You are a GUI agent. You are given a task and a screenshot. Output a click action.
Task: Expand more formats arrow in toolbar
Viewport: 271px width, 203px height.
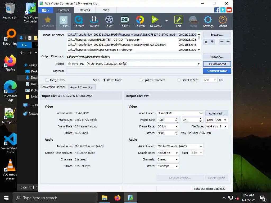(167, 20)
